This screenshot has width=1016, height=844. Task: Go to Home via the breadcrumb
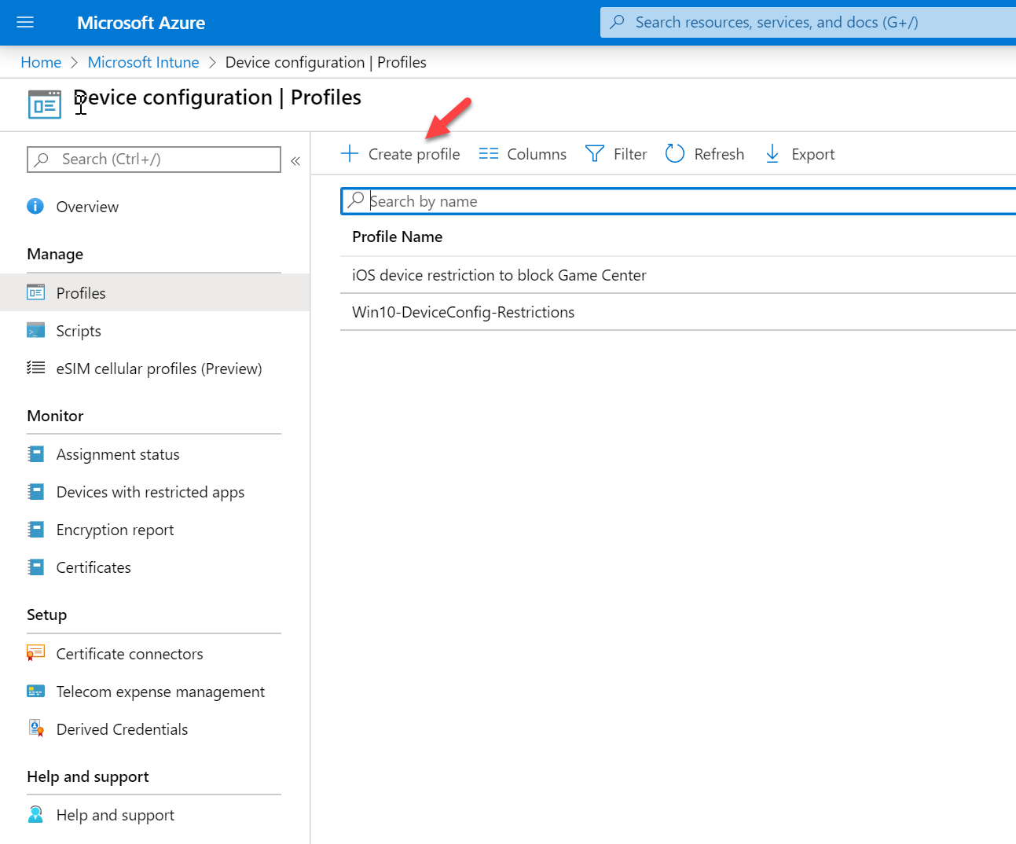(41, 62)
